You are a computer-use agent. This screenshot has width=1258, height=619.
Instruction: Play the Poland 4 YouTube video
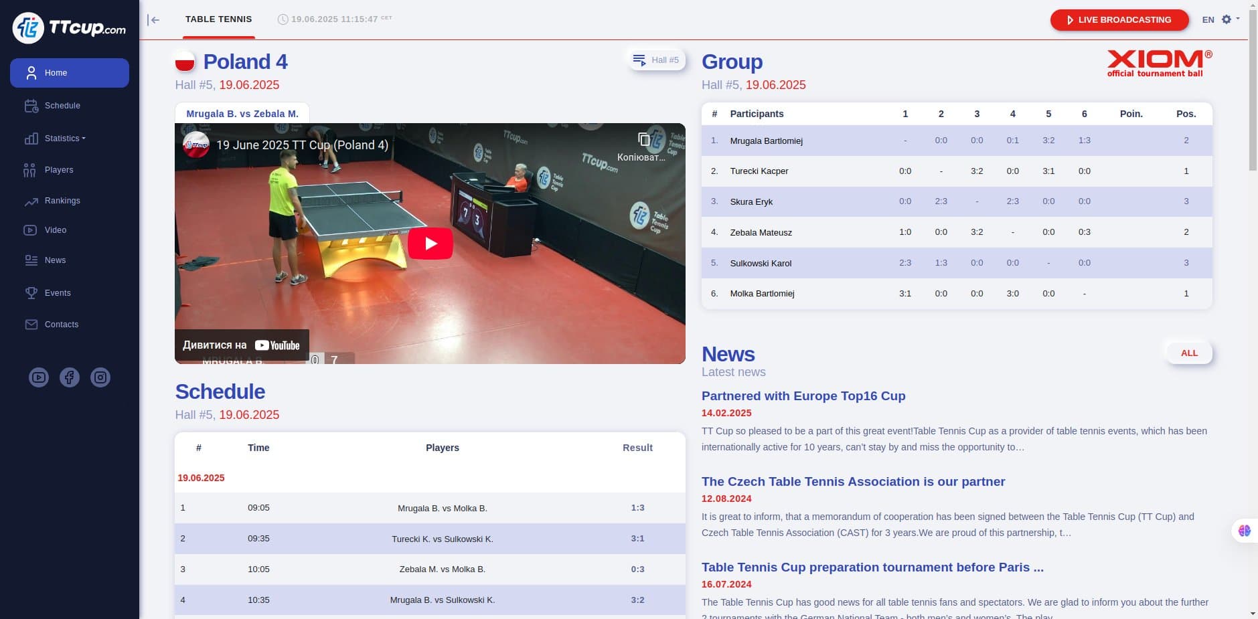coord(430,244)
